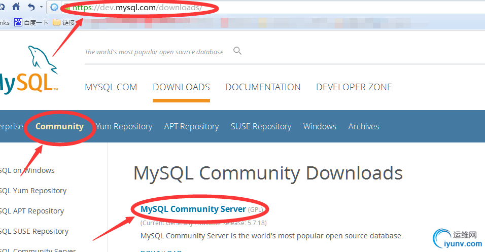485x252 pixels.
Task: Click the search magnifier icon
Action: pos(237,51)
